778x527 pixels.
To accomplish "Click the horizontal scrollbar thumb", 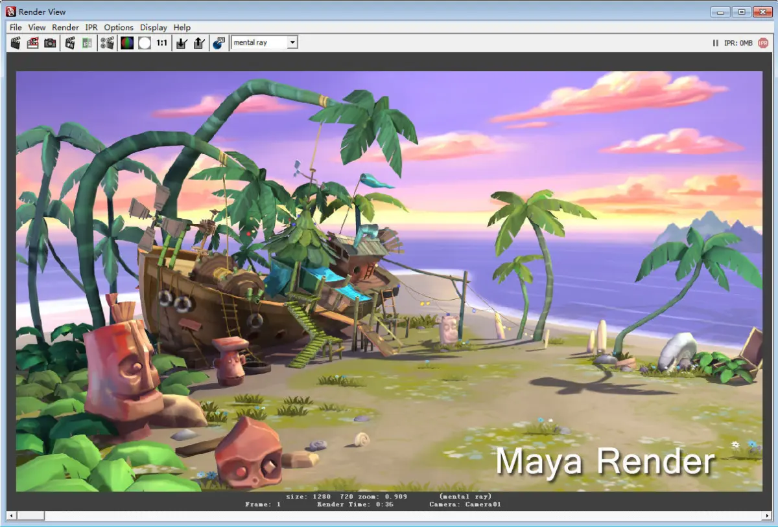I will [x=30, y=516].
